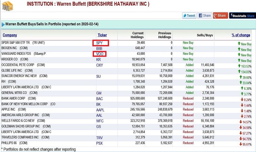Share the page on Facebook

(x=205, y=16)
